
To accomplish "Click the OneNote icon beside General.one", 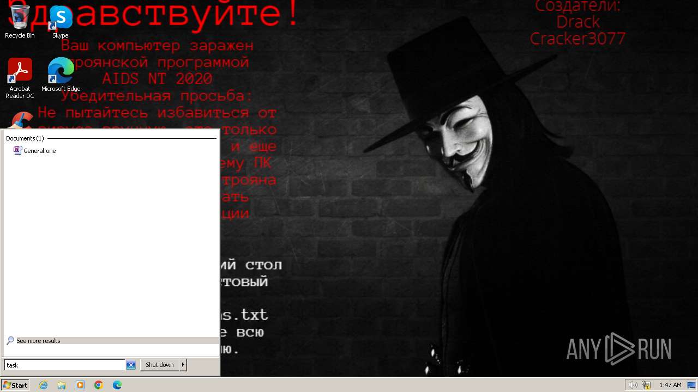I will pos(17,150).
